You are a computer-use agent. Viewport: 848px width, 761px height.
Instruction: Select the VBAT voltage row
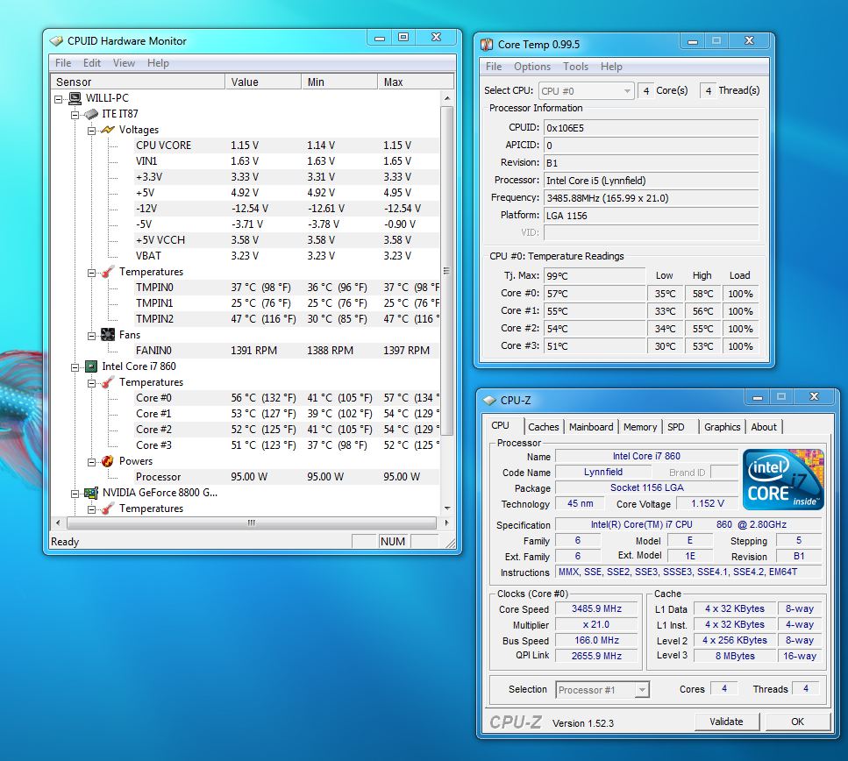286,256
